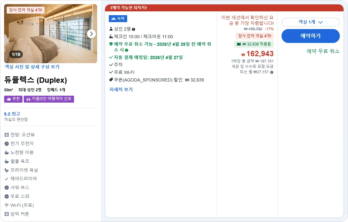The image size is (348, 222).
Task: Click the Wi-Fi icon beside Wi-Fi (무료)
Action: [x=7, y=205]
